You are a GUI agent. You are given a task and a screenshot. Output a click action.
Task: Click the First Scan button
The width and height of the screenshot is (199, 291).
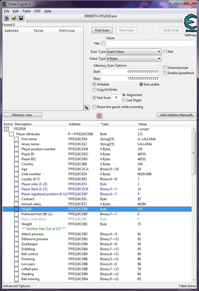tap(102, 30)
